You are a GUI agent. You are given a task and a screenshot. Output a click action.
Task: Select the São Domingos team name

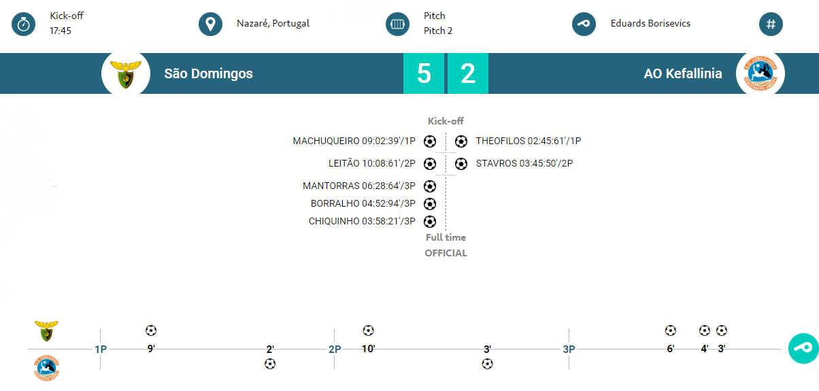tap(208, 73)
